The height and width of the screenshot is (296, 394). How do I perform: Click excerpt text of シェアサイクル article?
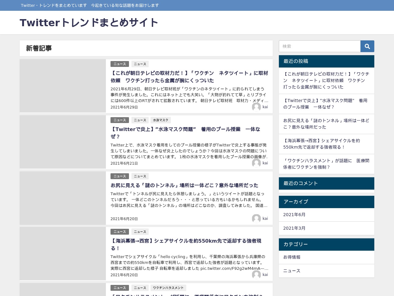click(189, 262)
